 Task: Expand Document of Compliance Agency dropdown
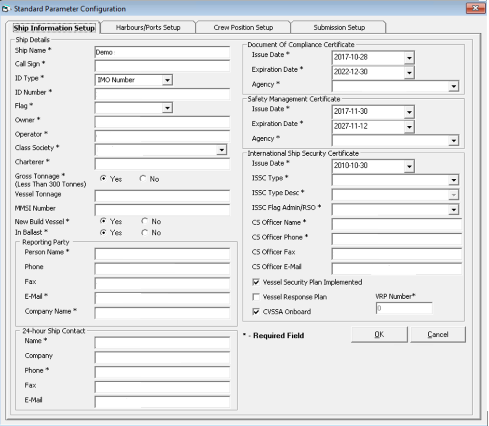(454, 86)
